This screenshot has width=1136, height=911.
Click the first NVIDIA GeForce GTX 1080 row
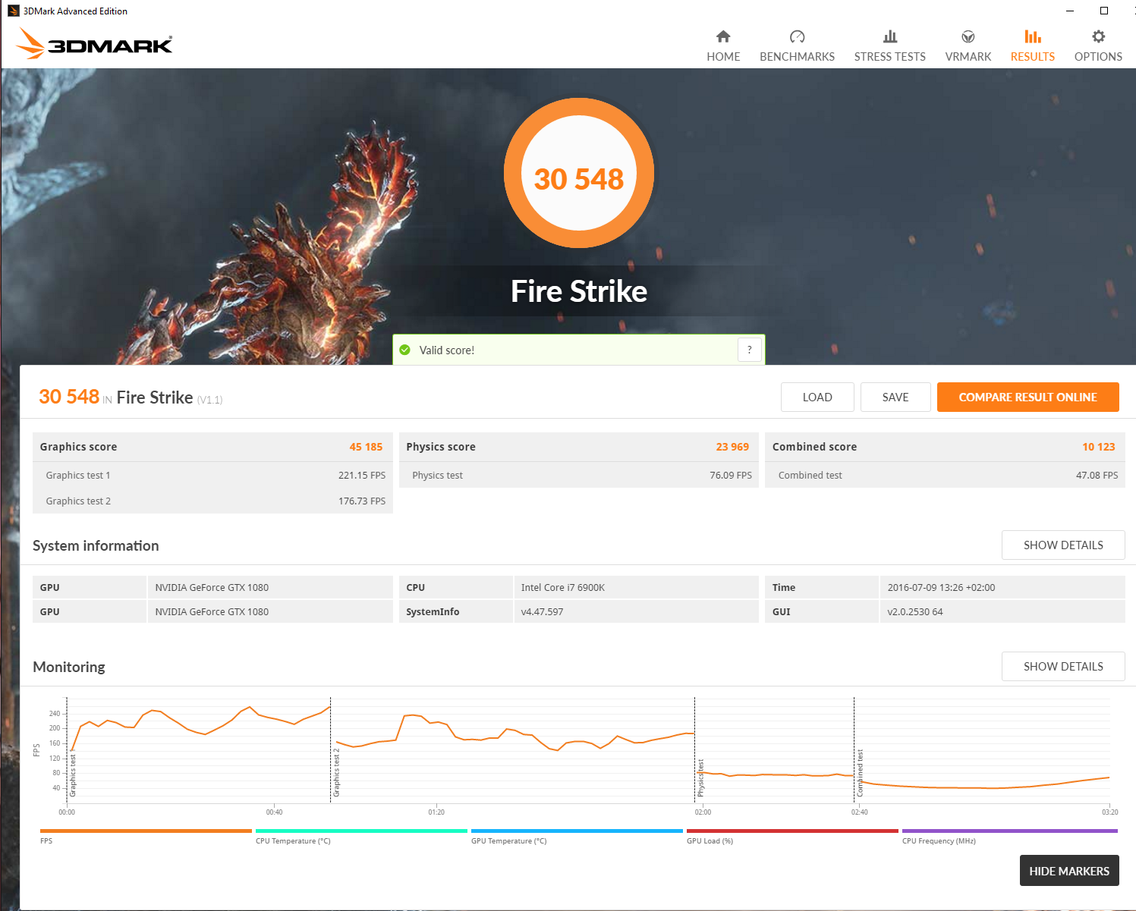pyautogui.click(x=212, y=587)
